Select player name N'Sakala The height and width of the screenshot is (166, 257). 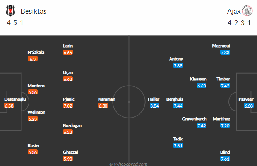coord(36,52)
